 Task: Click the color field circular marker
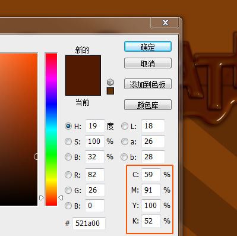tap(36, 157)
